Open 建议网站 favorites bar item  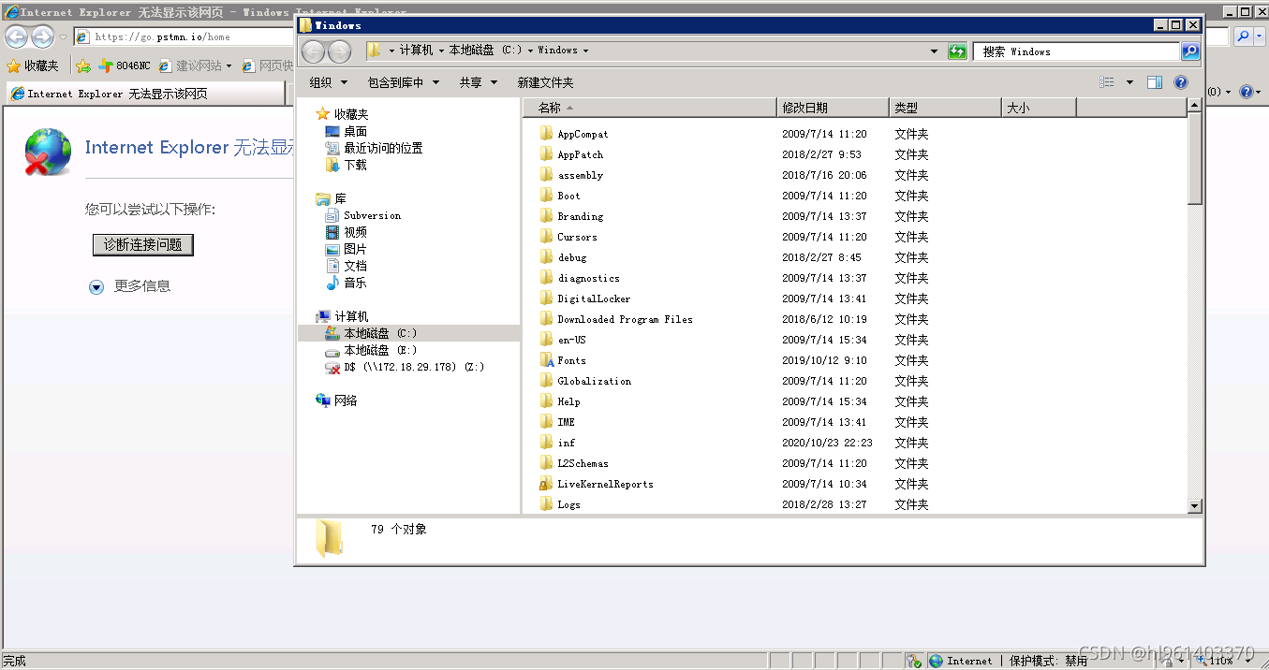click(195, 66)
